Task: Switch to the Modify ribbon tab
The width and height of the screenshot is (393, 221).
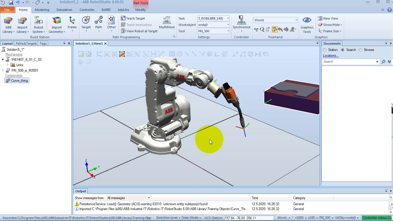Action: click(x=141, y=10)
